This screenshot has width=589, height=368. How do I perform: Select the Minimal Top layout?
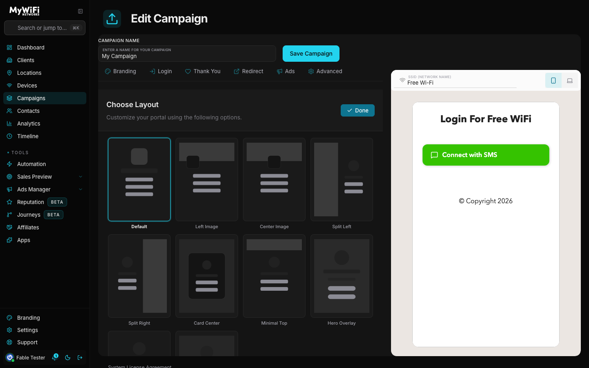click(x=274, y=276)
